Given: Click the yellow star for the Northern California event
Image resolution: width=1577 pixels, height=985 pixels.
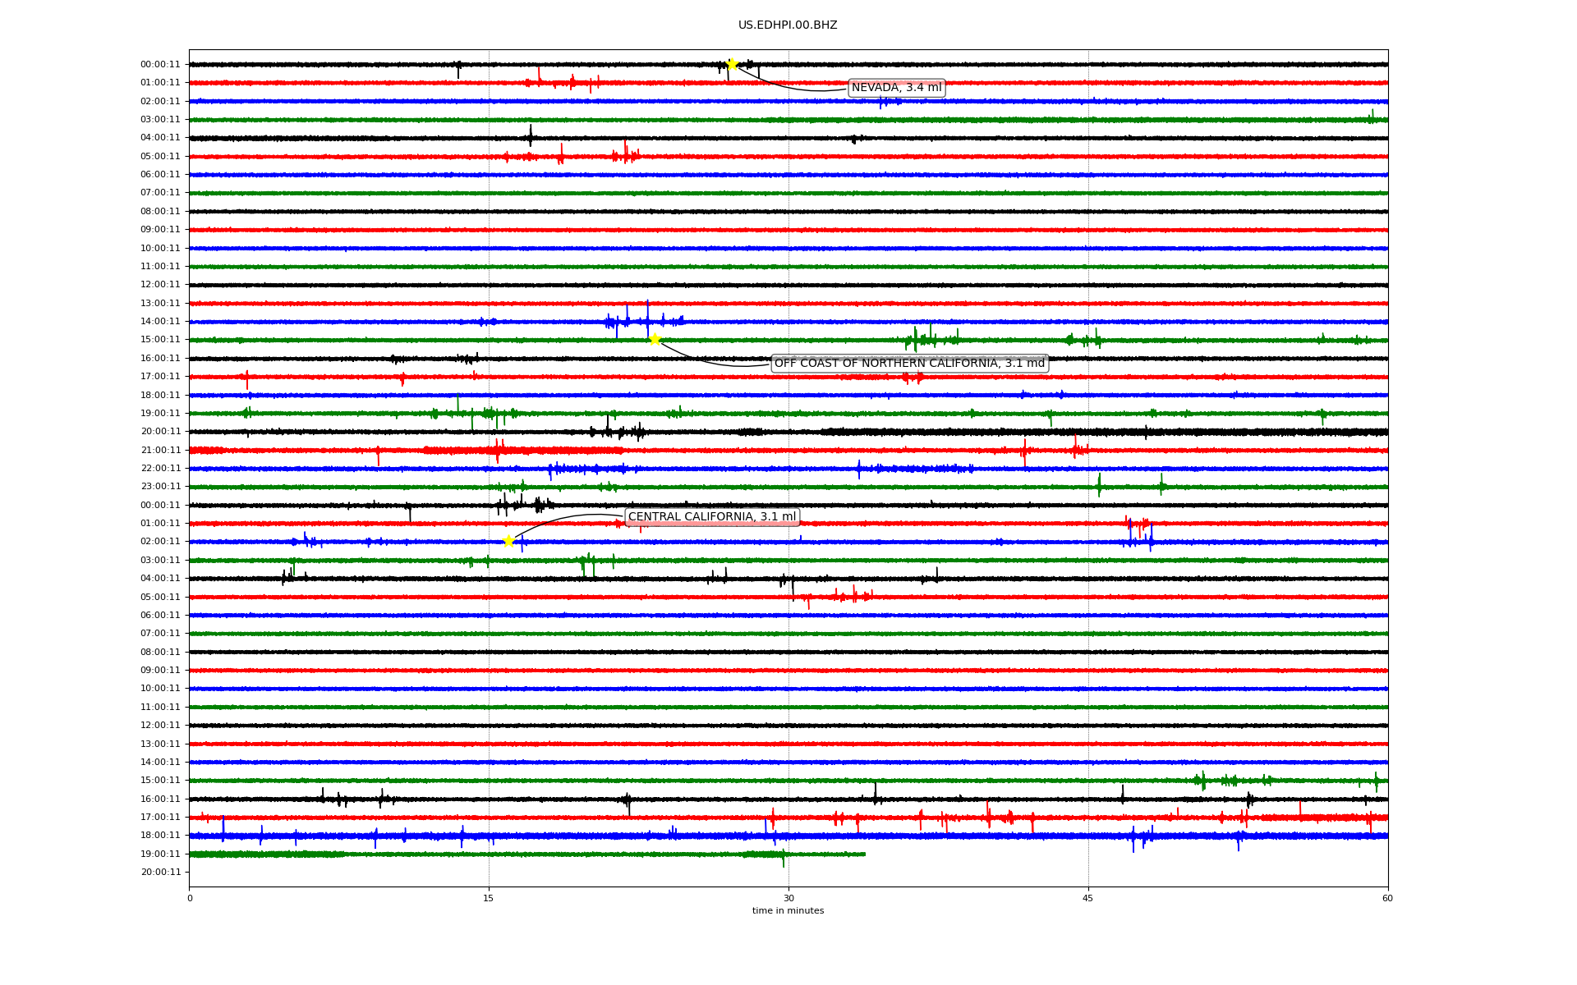Looking at the screenshot, I should coord(655,339).
